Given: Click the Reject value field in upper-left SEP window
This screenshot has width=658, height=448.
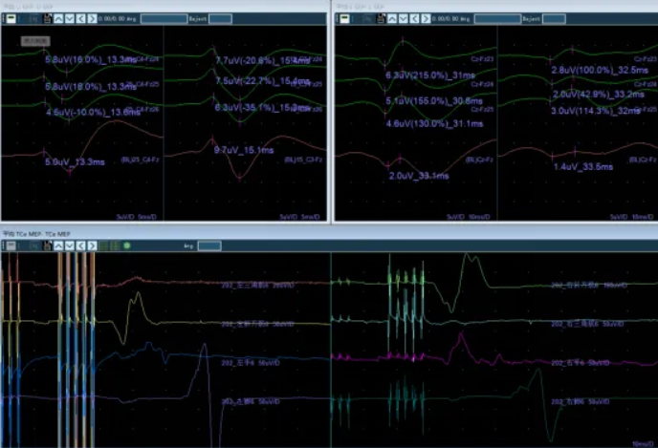Looking at the screenshot, I should pos(220,18).
